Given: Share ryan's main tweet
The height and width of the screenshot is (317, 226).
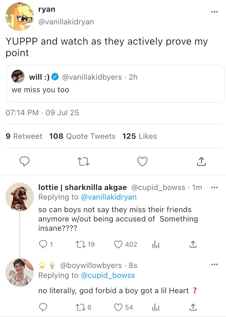Looking at the screenshot, I should [x=201, y=162].
